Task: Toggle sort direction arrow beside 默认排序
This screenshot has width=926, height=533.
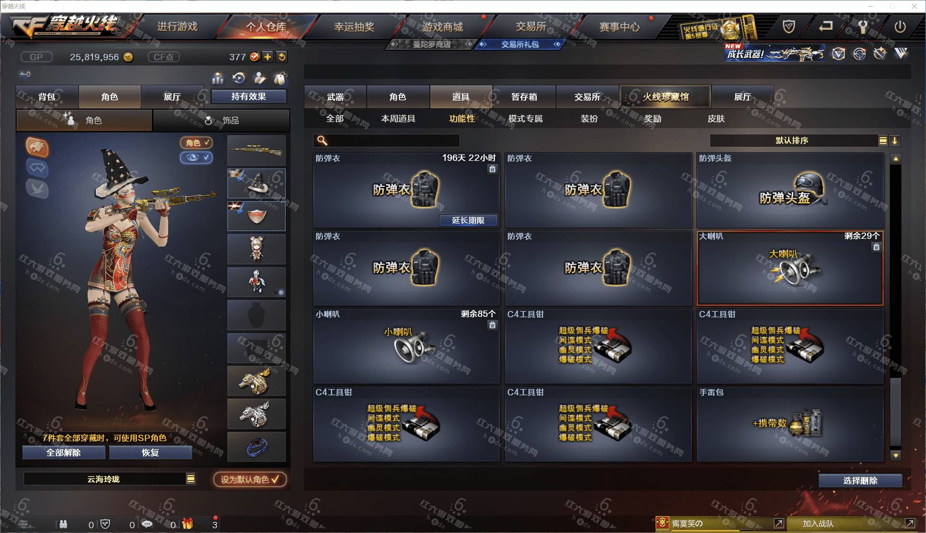Action: point(895,141)
